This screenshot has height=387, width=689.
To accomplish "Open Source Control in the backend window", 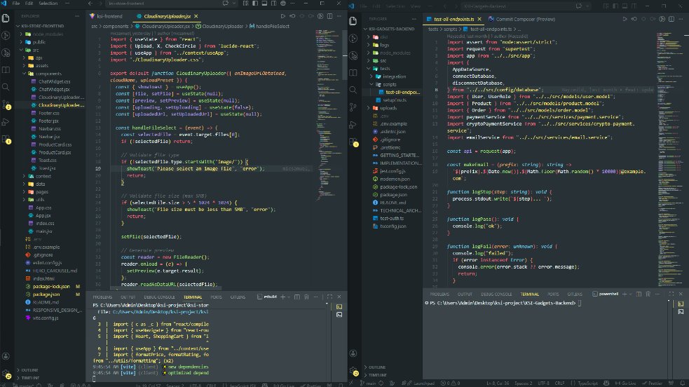I will click(353, 107).
